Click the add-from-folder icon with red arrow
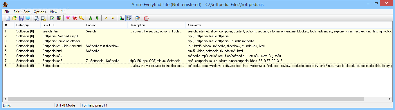 point(43,18)
